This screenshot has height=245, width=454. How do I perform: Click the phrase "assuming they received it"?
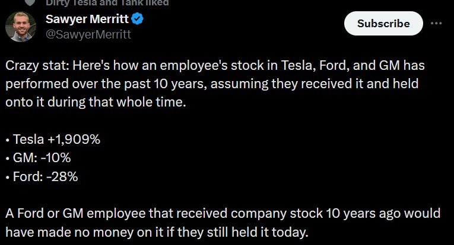tap(287, 84)
